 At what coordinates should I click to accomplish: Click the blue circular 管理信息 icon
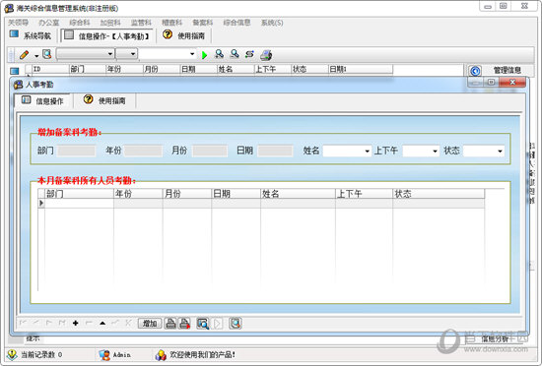tap(475, 71)
